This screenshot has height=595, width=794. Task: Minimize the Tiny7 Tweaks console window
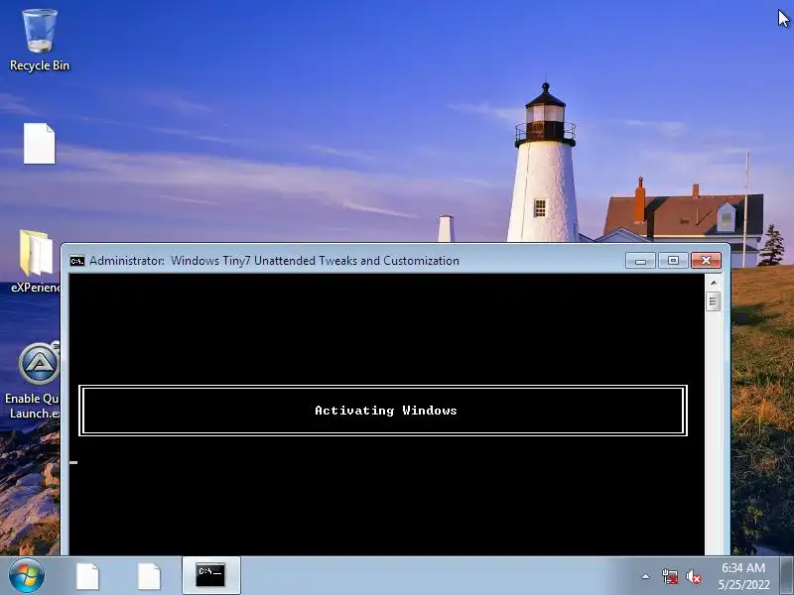click(640, 261)
